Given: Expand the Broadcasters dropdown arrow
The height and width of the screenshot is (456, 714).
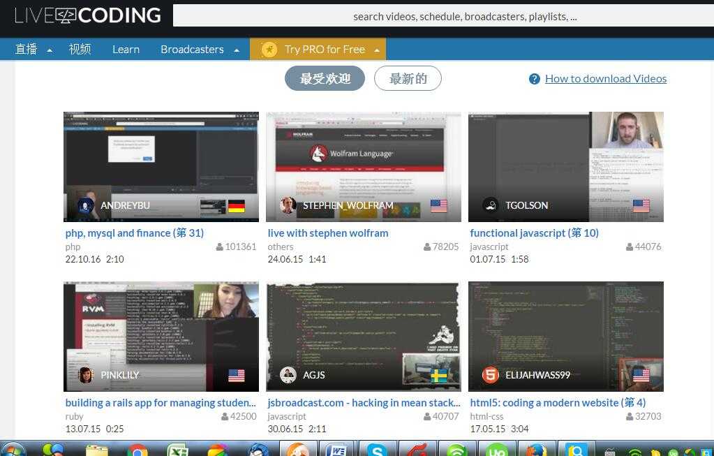Looking at the screenshot, I should pyautogui.click(x=237, y=50).
